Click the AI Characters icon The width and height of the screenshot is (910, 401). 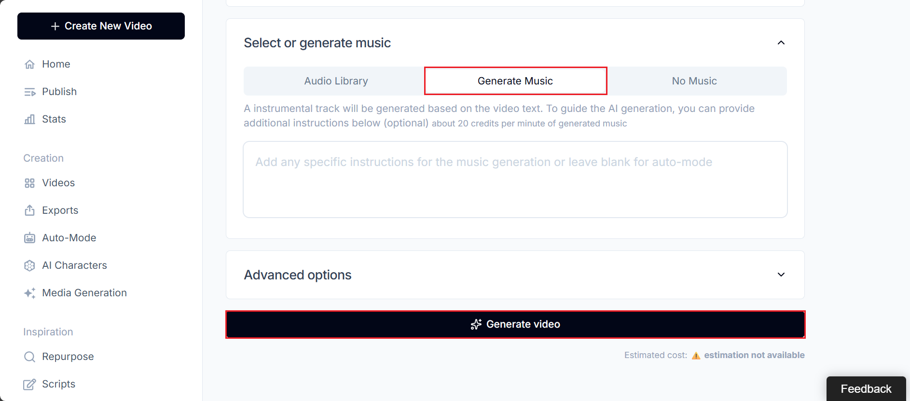(29, 265)
